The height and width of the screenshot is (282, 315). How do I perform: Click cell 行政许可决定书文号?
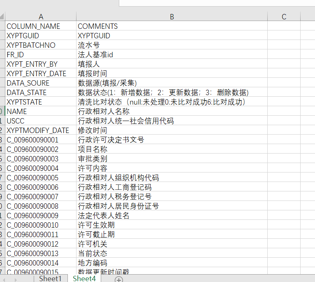(172, 140)
